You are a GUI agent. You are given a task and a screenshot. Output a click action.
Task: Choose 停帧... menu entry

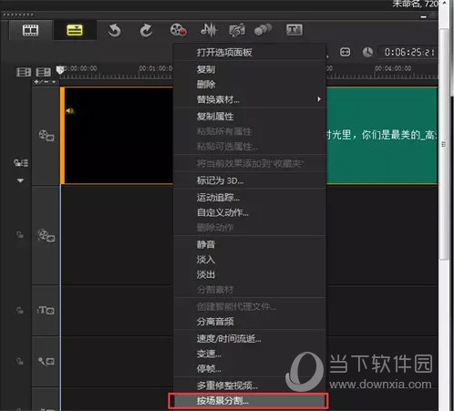(x=250, y=369)
